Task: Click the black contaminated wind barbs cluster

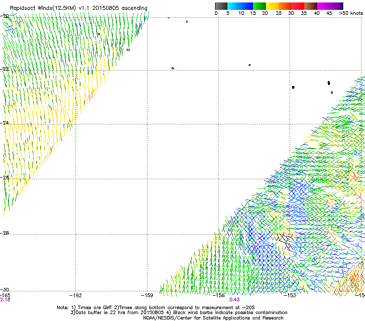Action: click(x=286, y=241)
